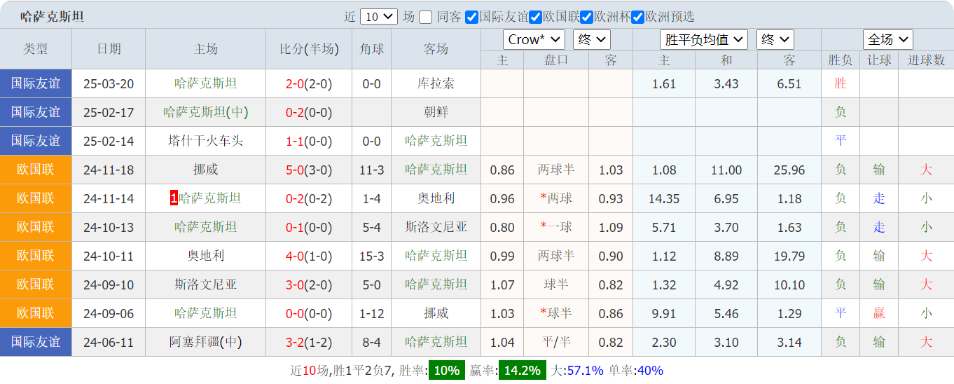Uncheck the 国际友谊 filter checkbox

point(472,17)
